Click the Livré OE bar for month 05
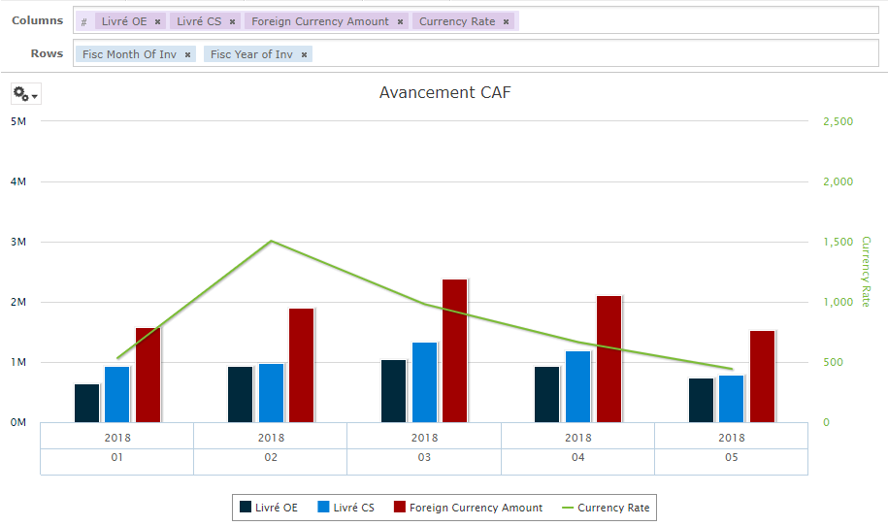This screenshot has height=526, width=888. click(x=701, y=400)
